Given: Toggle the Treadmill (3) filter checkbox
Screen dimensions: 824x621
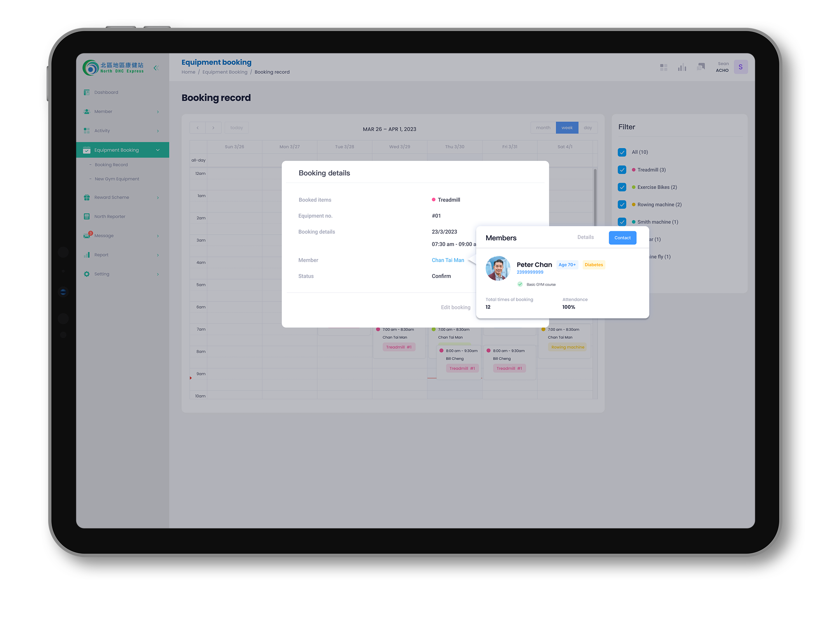Looking at the screenshot, I should [x=622, y=170].
